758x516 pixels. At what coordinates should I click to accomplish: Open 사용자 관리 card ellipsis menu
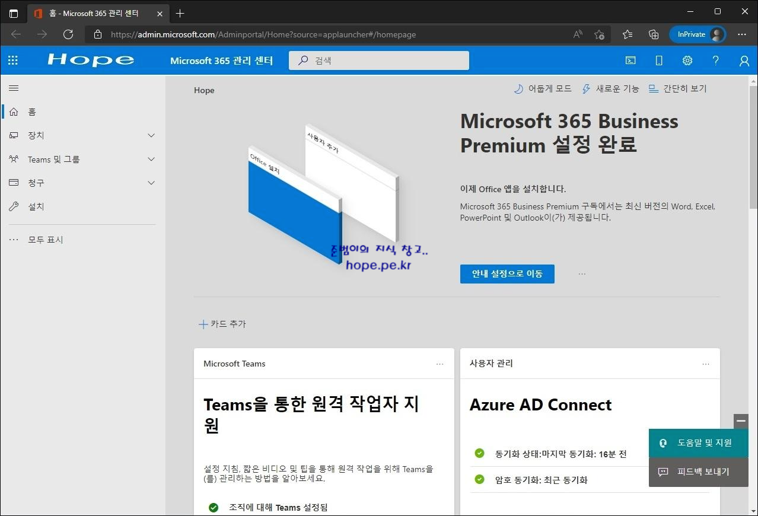coord(706,364)
